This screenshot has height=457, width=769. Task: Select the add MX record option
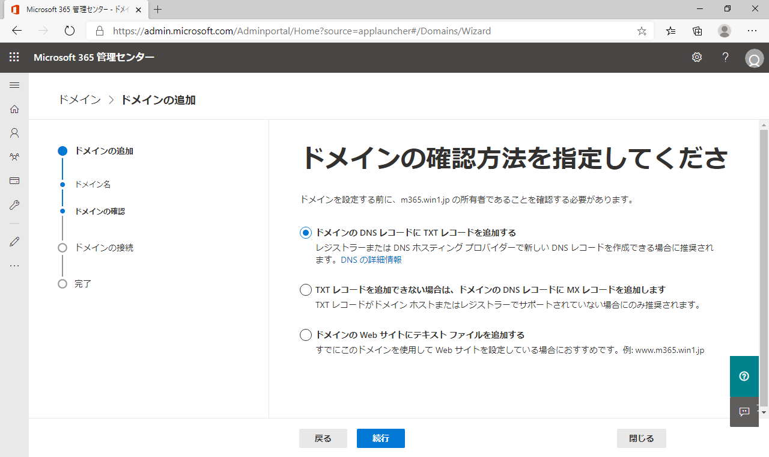(306, 290)
